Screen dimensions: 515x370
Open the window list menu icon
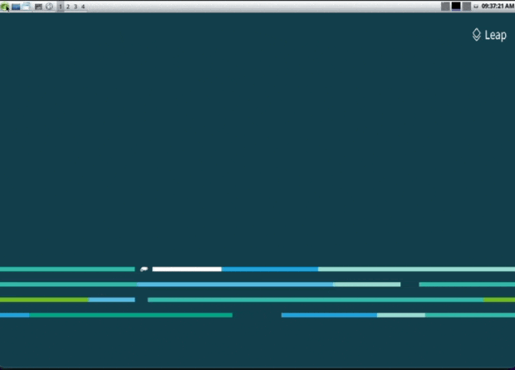point(27,6)
